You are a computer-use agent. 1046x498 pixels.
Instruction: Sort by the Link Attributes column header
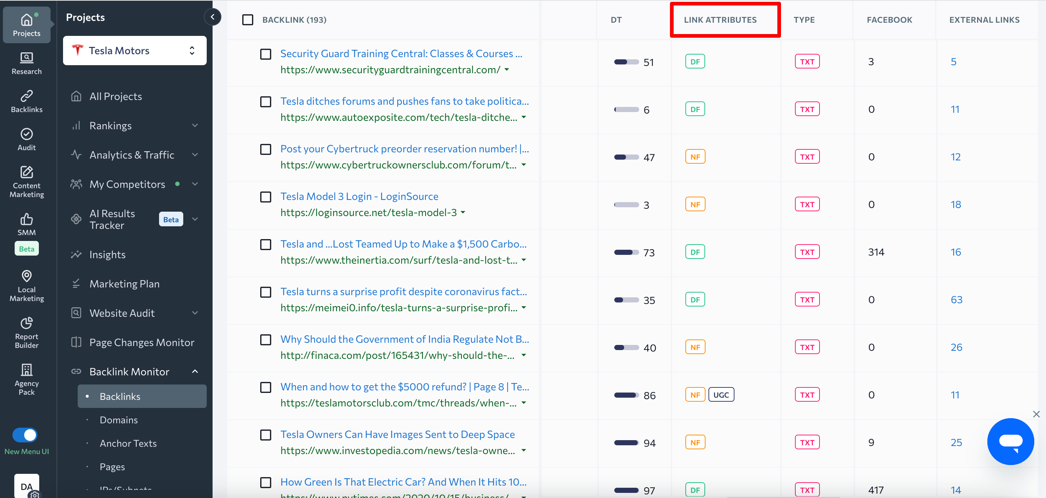[720, 19]
